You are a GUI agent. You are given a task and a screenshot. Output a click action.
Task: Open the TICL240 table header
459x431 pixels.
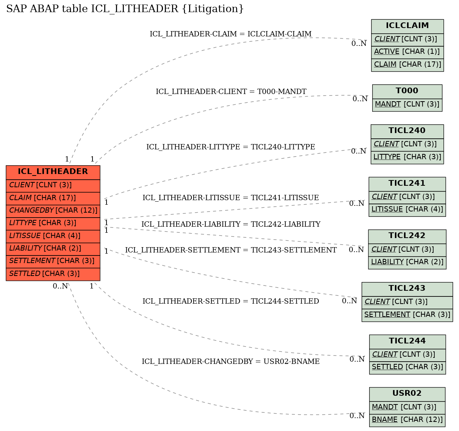click(x=407, y=131)
